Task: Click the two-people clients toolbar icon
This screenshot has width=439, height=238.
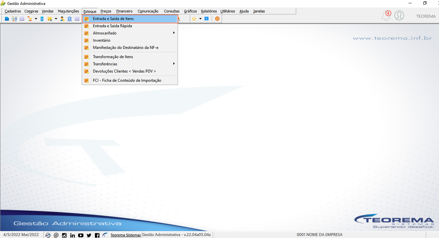Action: pyautogui.click(x=14, y=19)
